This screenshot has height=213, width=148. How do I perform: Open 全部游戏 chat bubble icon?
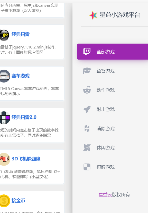click(87, 52)
